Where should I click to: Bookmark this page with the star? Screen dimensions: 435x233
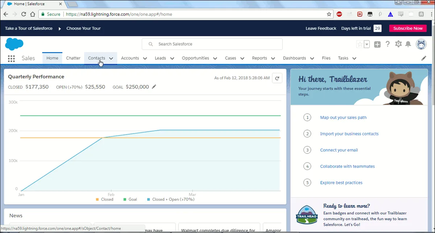click(x=329, y=14)
